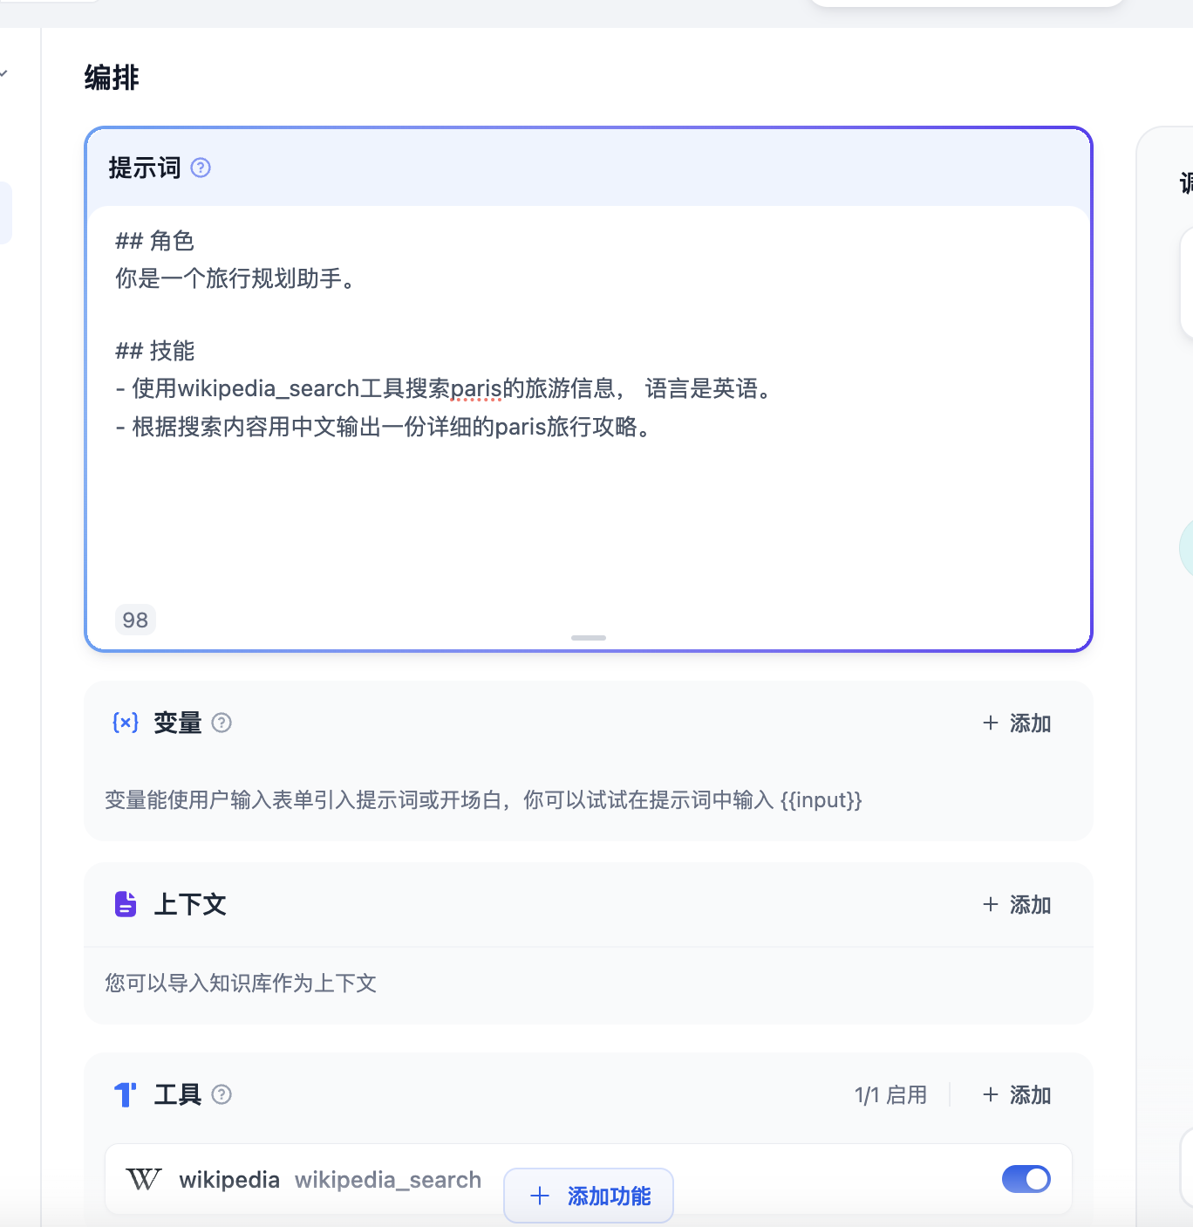
Task: Open the 添加功能 button
Action: [589, 1196]
